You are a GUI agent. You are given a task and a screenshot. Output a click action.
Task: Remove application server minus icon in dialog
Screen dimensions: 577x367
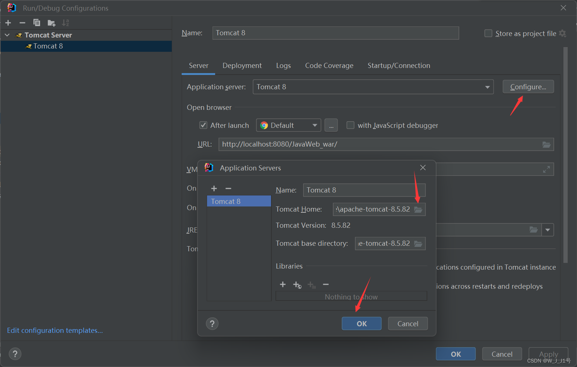pos(228,188)
